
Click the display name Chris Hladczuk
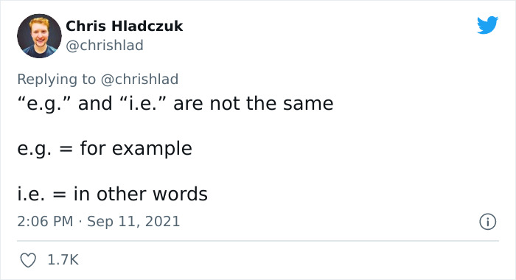(124, 26)
